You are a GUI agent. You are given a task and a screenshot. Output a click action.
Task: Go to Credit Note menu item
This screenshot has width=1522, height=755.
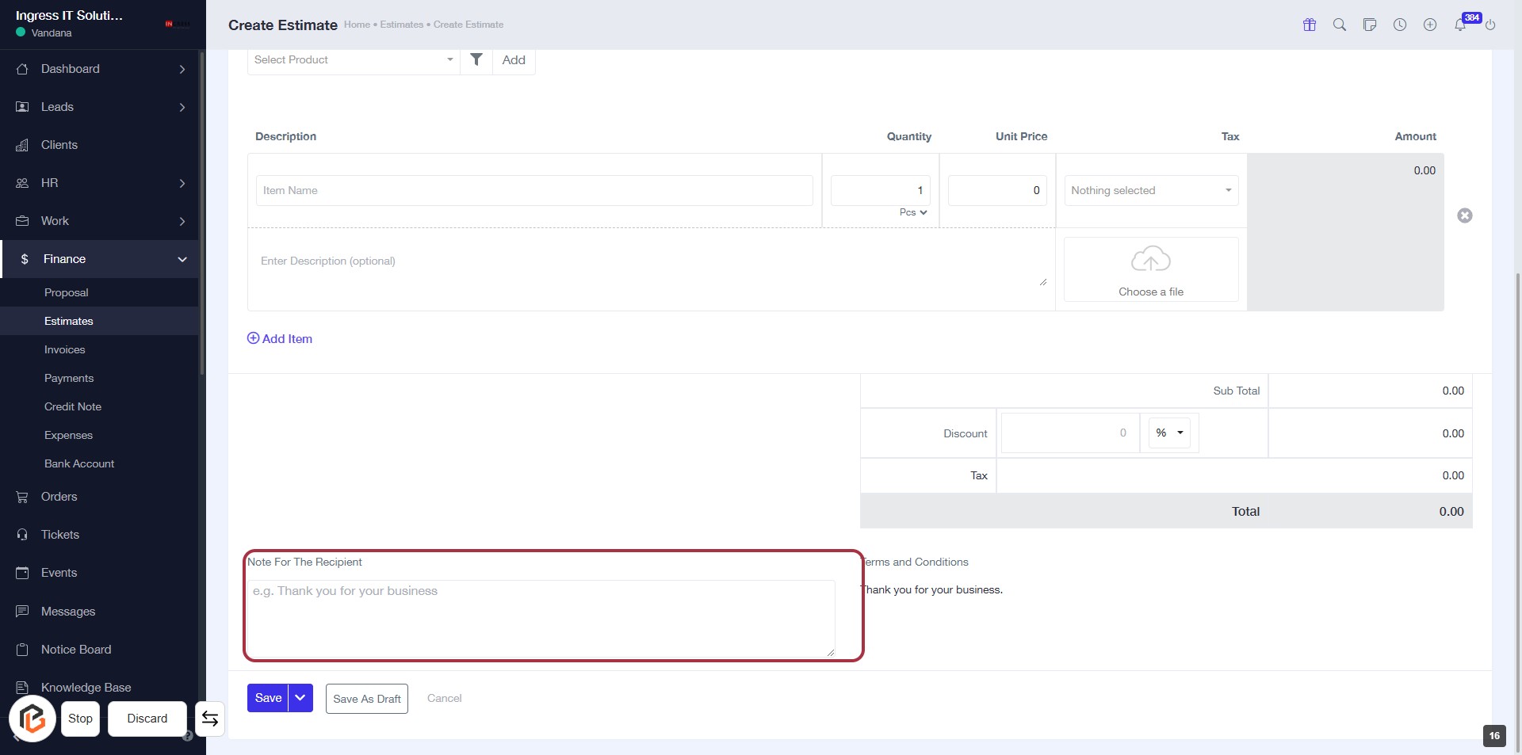tap(73, 406)
